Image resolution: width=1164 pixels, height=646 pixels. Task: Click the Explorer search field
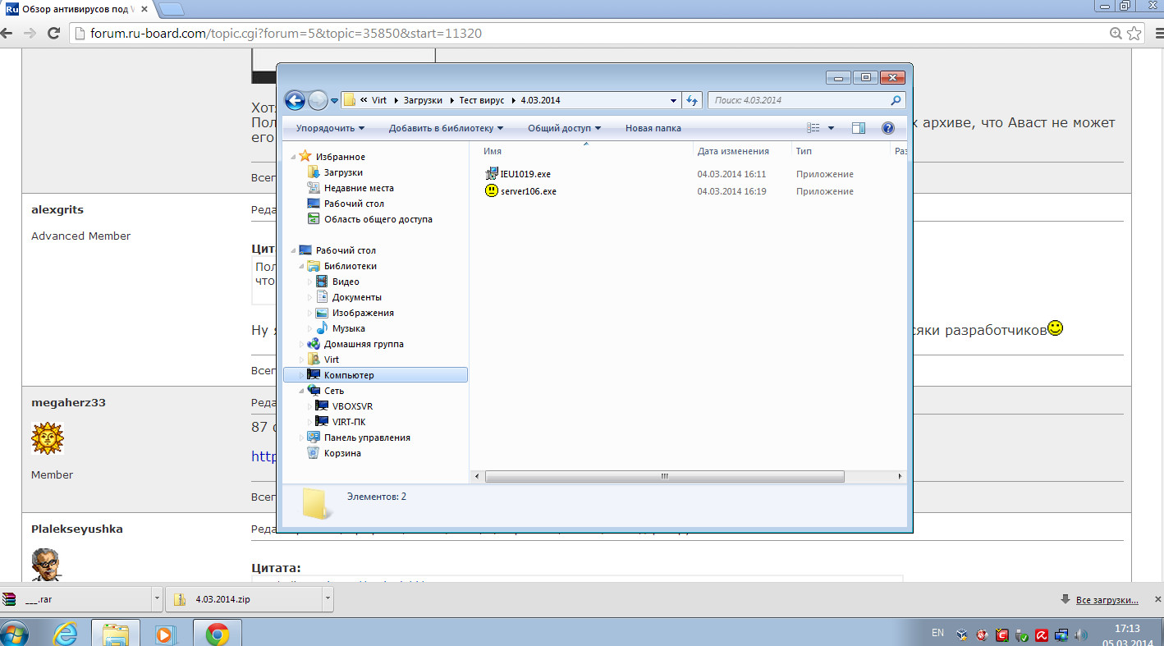pos(798,100)
